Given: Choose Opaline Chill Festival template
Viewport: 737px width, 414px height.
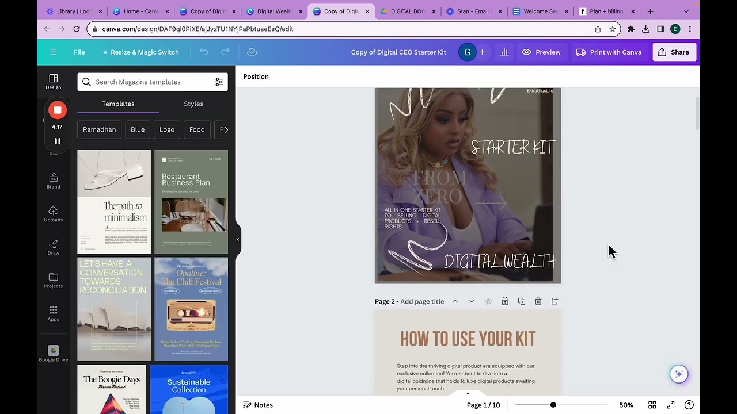Looking at the screenshot, I should 191,309.
